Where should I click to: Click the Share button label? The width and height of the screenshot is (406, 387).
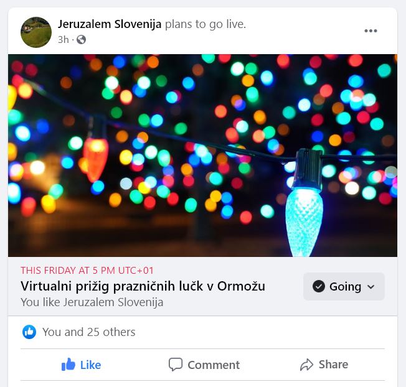334,364
